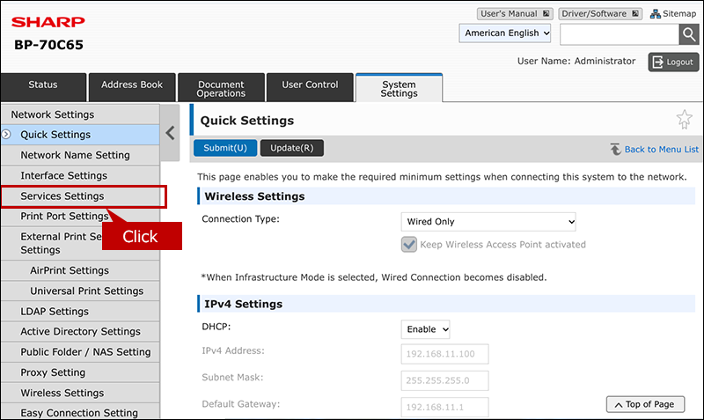
Task: Click Back to Menu List link
Action: tap(662, 149)
